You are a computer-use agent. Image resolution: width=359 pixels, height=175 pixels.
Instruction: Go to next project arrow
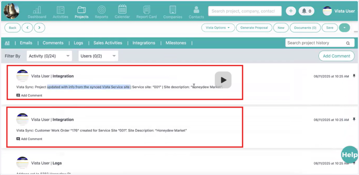coord(39,28)
